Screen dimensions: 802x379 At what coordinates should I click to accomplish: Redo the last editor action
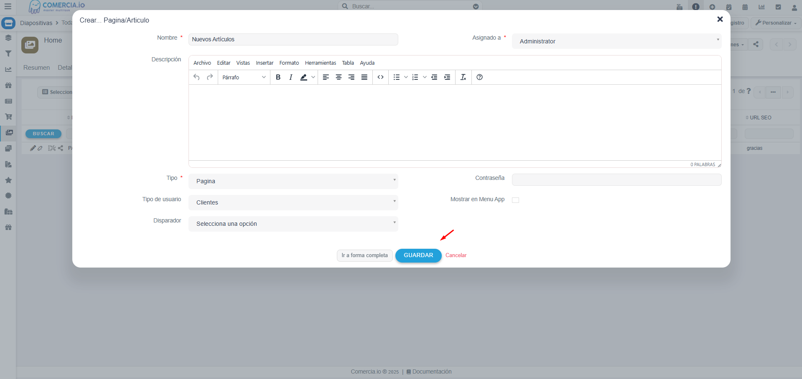(210, 77)
